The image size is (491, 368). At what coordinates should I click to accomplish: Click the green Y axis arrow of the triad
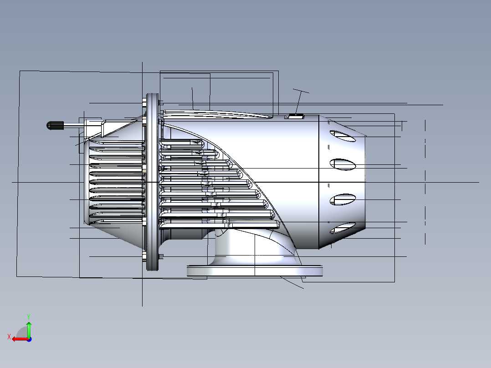29,329
